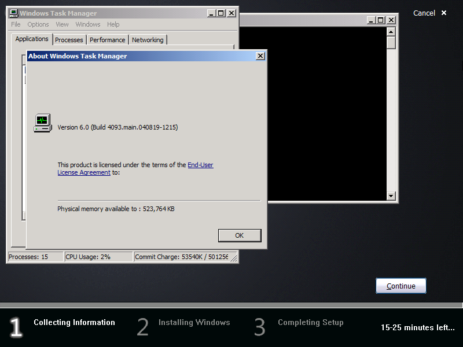
Task: Cancel the Windows setup
Action: coord(424,13)
